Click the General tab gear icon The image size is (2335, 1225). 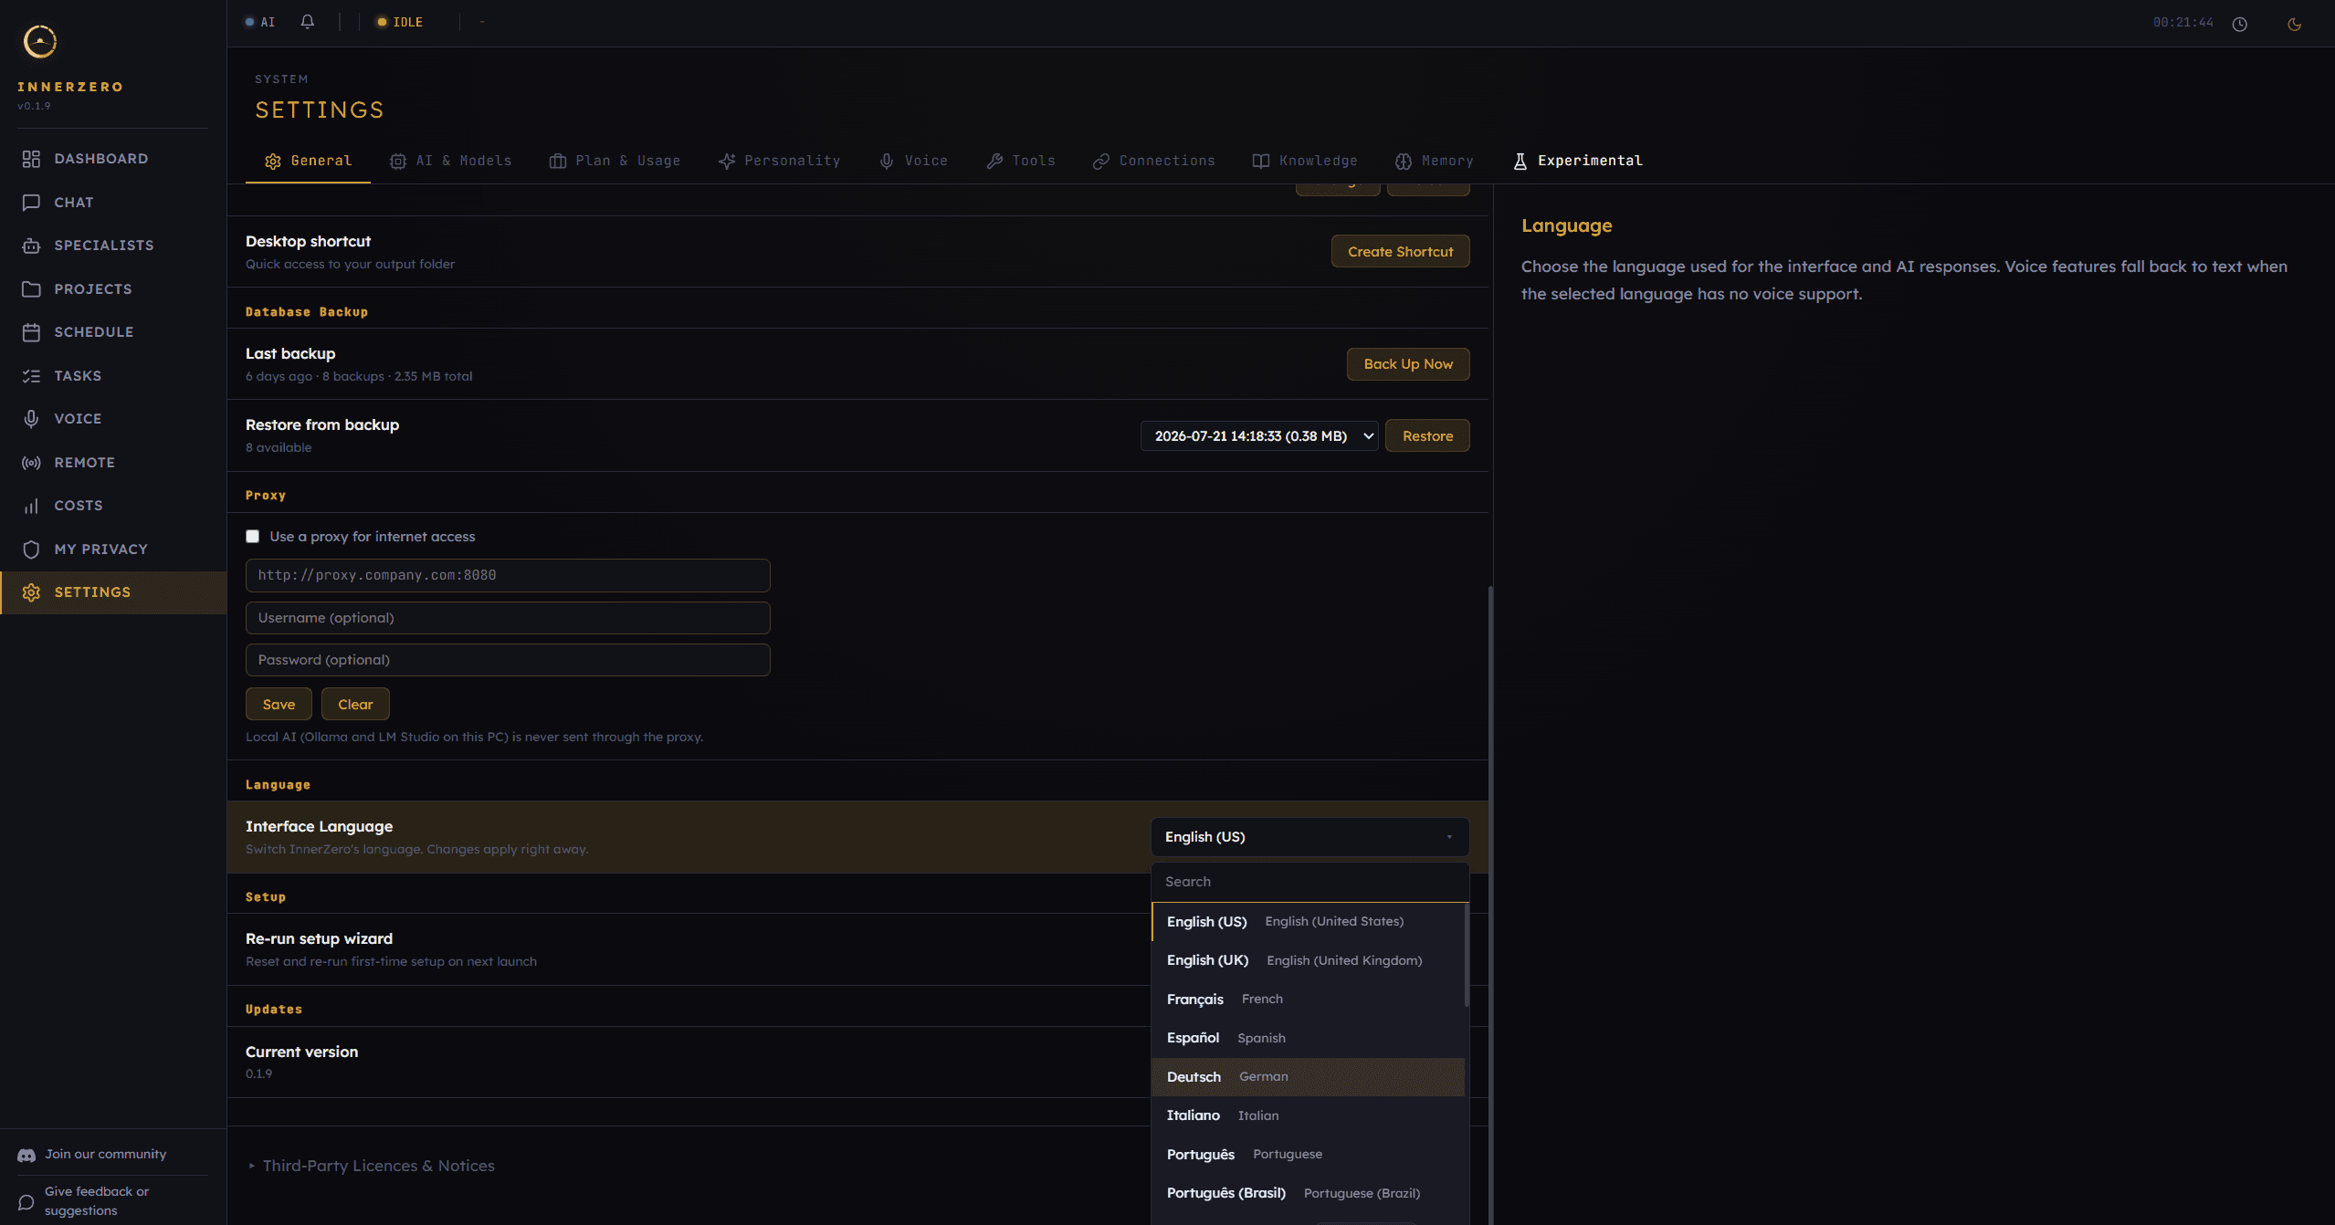pyautogui.click(x=272, y=162)
